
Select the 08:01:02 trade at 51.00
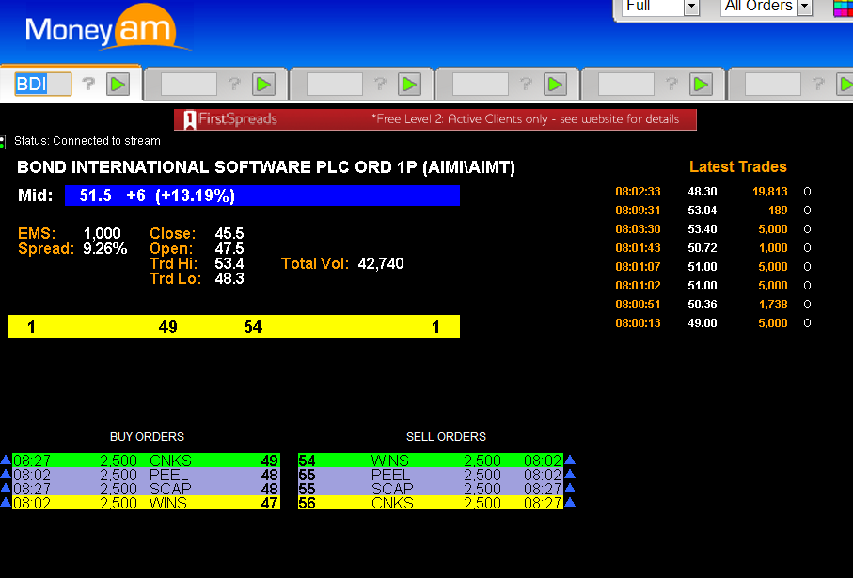713,286
